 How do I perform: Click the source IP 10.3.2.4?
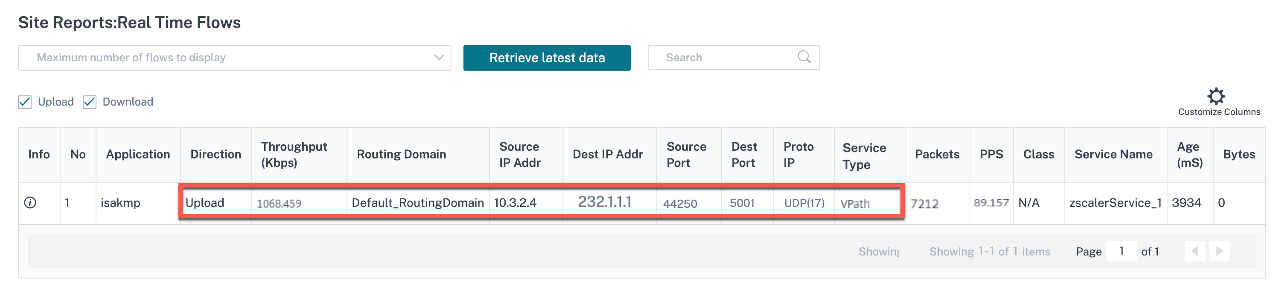515,203
